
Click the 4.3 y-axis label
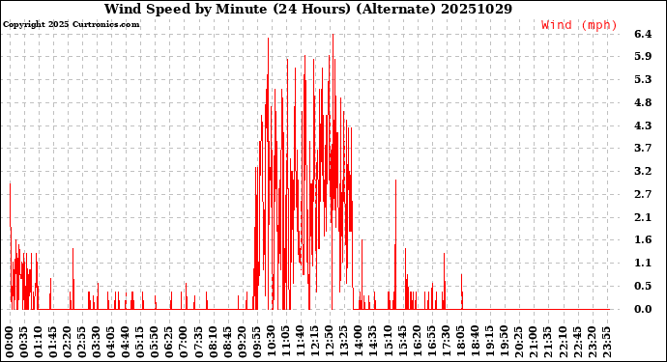point(643,125)
